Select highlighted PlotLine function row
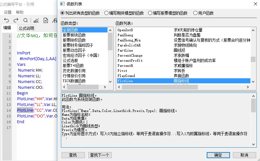 click(183, 81)
